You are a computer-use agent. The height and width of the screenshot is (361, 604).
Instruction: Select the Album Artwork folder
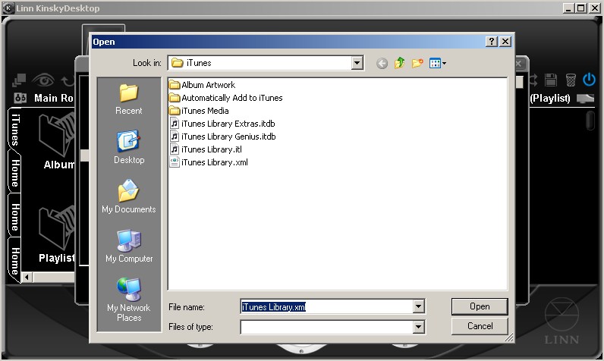point(203,85)
